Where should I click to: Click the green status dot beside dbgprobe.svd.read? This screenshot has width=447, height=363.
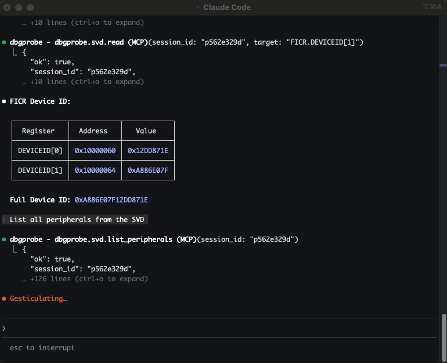tap(5, 42)
